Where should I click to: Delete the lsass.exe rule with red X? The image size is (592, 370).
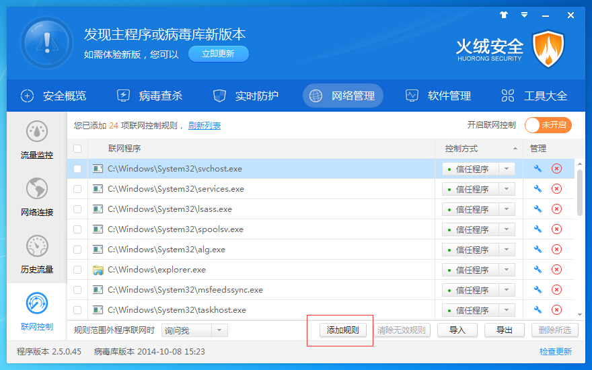coord(556,209)
